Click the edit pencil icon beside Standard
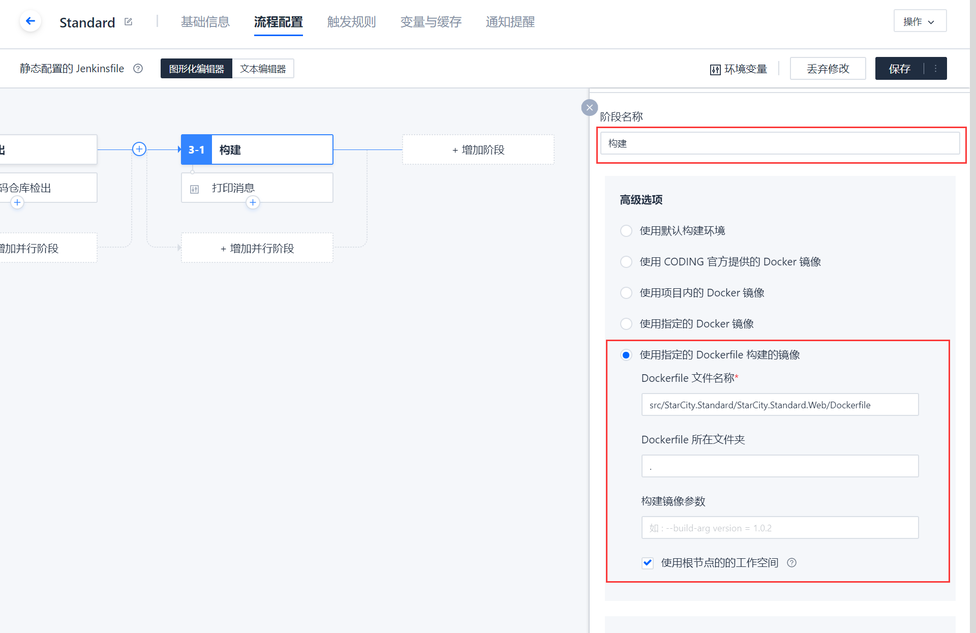The height and width of the screenshot is (633, 976). (x=128, y=22)
